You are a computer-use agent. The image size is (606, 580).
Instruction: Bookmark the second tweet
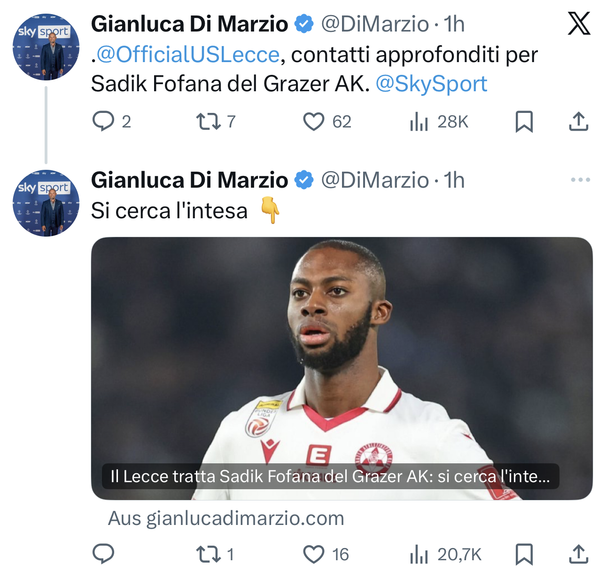(x=524, y=554)
